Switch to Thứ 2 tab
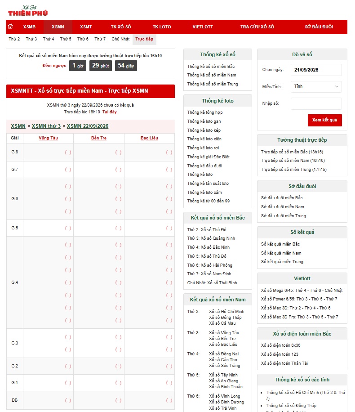The image size is (355, 412). (x=14, y=39)
